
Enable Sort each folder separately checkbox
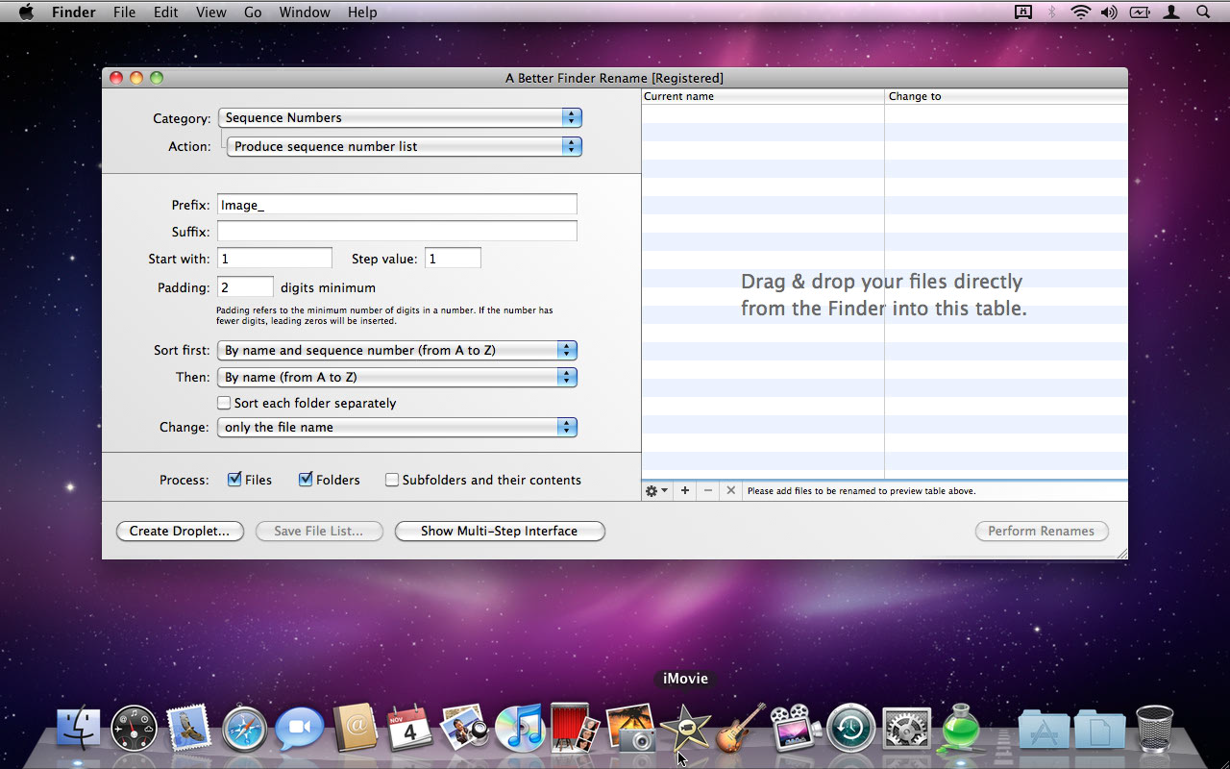pos(224,403)
